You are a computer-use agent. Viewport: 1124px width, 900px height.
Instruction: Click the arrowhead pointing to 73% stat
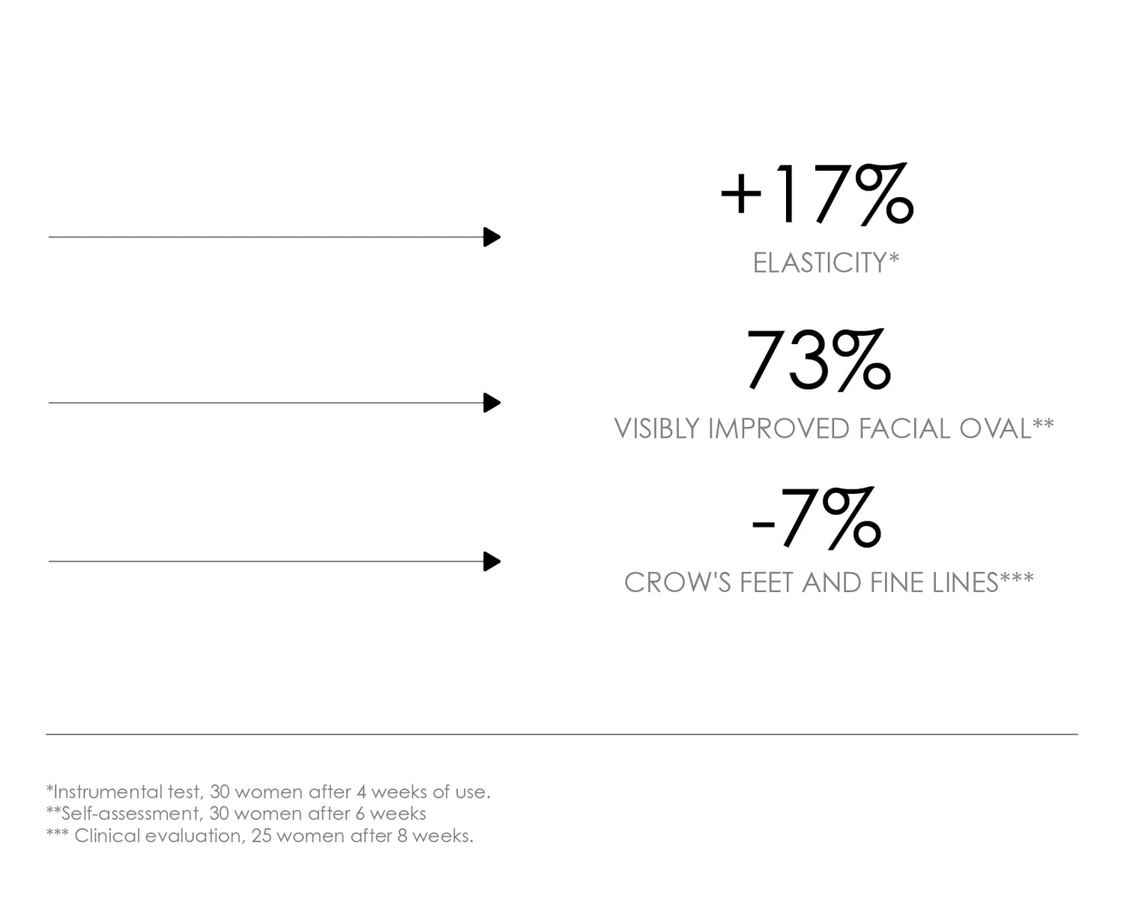click(492, 403)
